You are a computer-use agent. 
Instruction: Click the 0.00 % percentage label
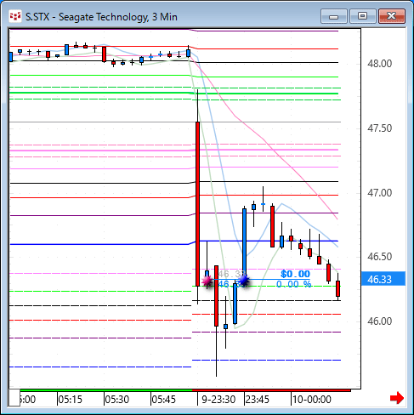(293, 284)
